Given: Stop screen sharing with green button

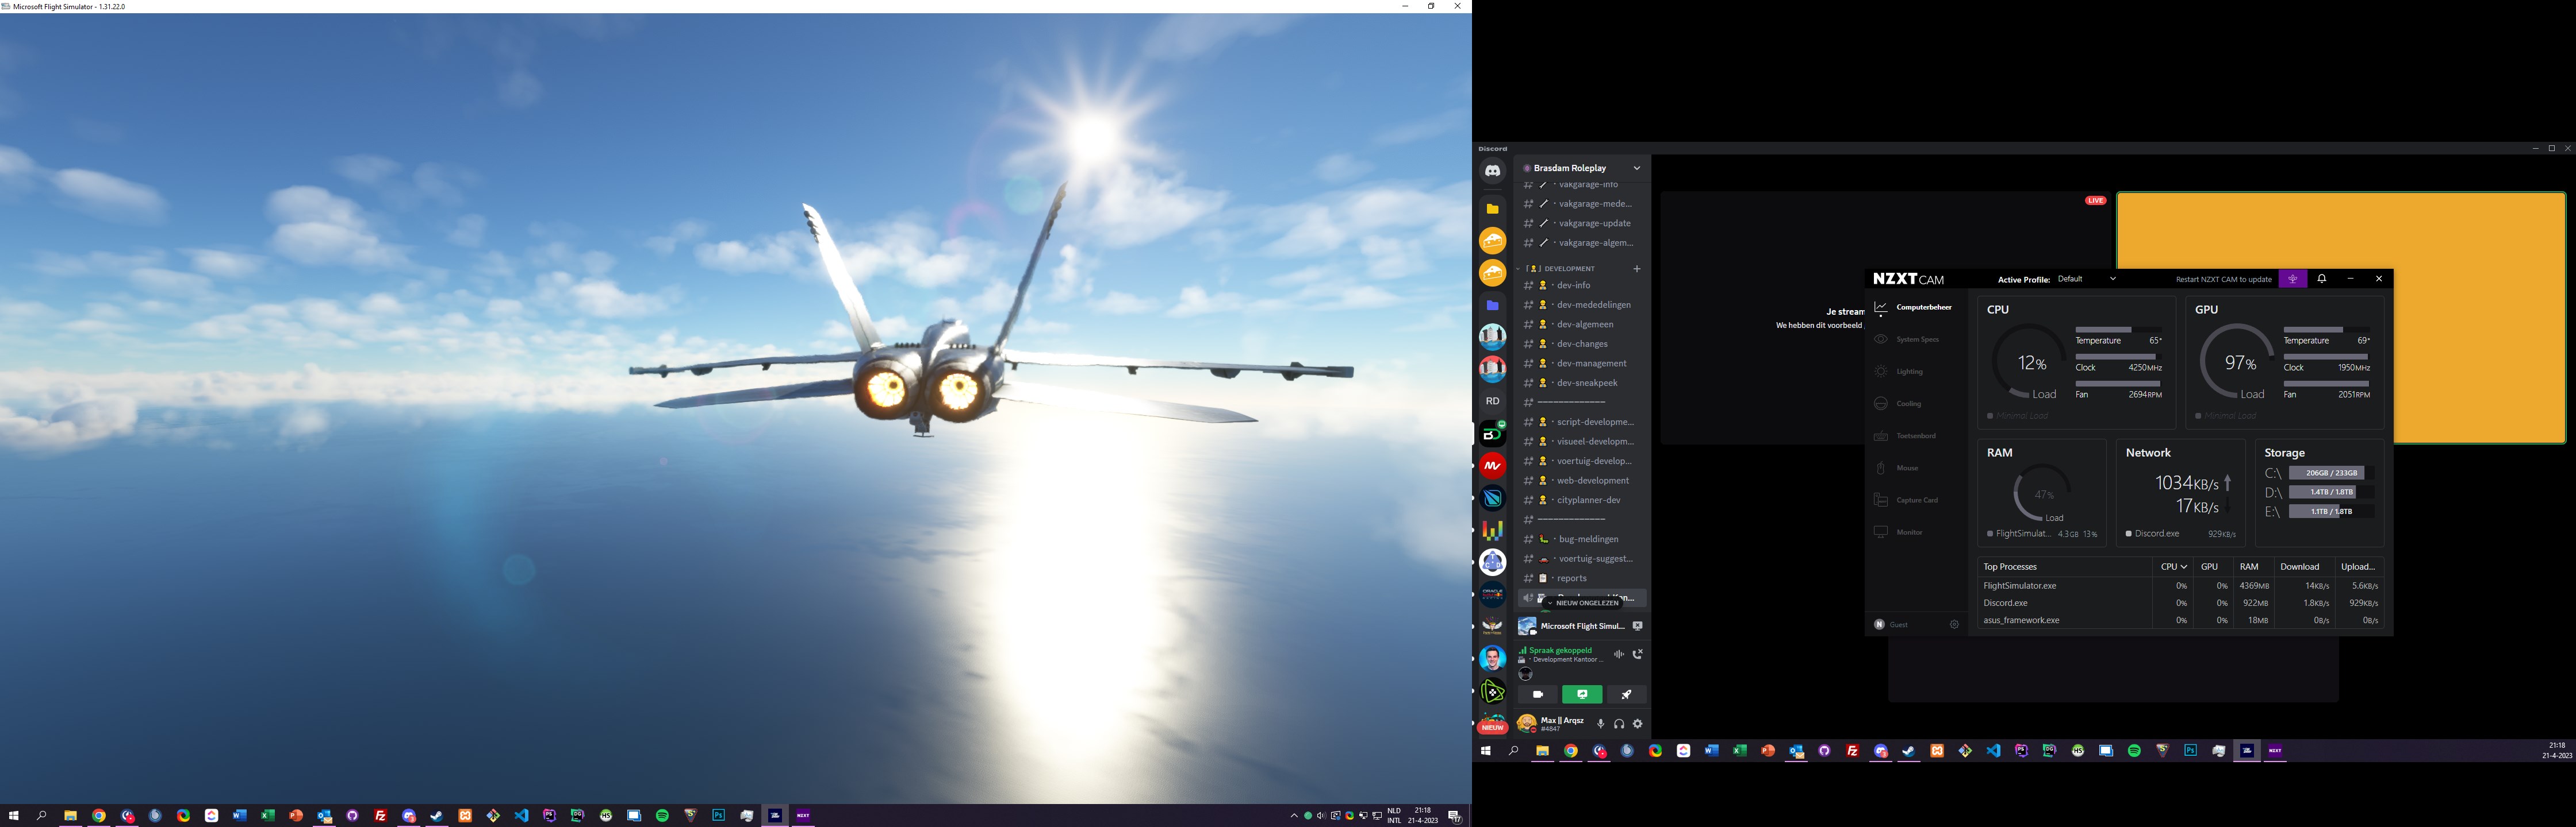Looking at the screenshot, I should coord(1582,694).
